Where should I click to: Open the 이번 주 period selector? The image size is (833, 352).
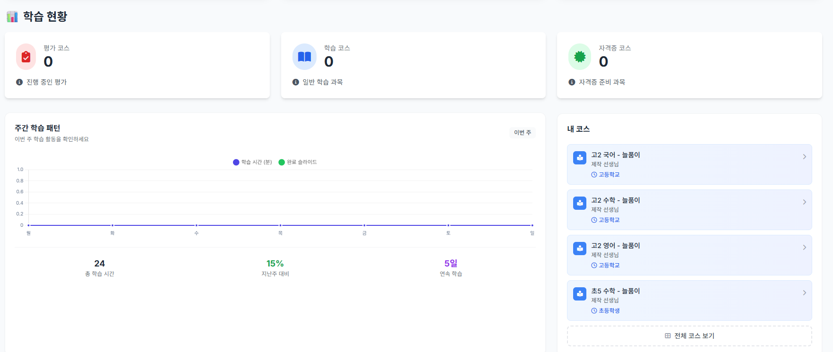click(x=522, y=133)
